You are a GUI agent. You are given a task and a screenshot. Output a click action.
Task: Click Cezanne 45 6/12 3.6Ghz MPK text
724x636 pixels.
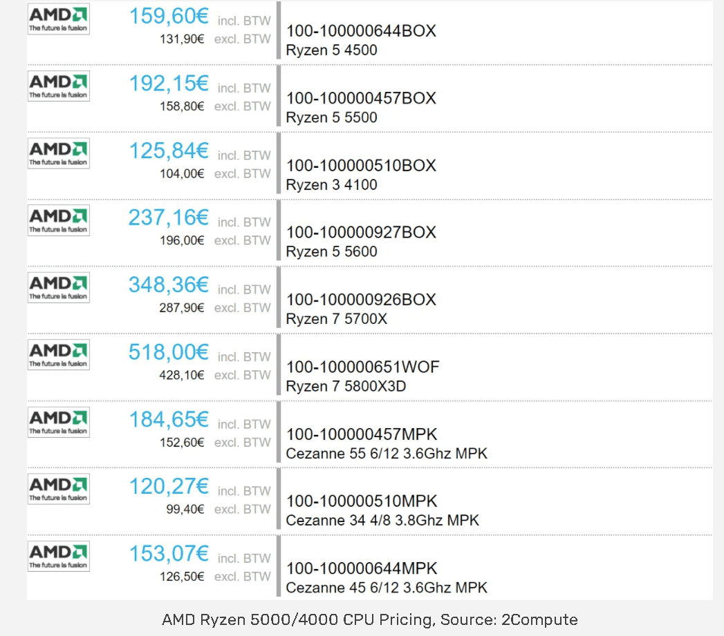387,588
